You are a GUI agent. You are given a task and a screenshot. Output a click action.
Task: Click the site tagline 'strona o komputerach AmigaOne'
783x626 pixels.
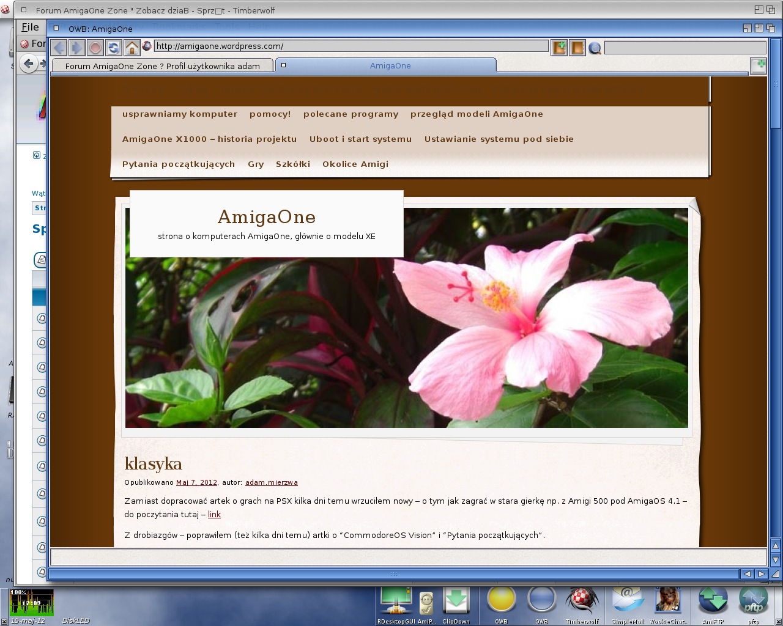(x=267, y=236)
